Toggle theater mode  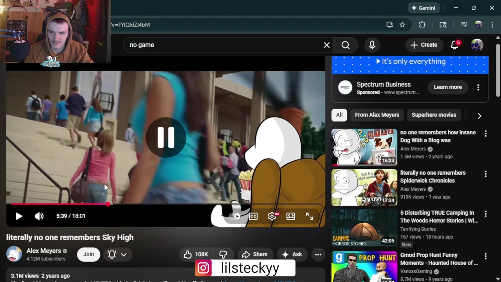(291, 216)
